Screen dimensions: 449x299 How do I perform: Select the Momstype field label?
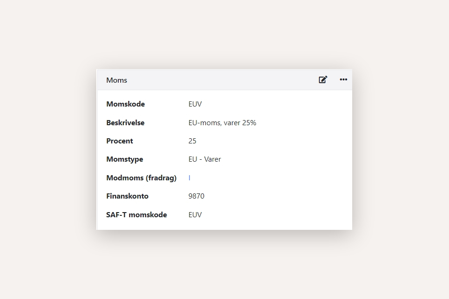point(124,159)
